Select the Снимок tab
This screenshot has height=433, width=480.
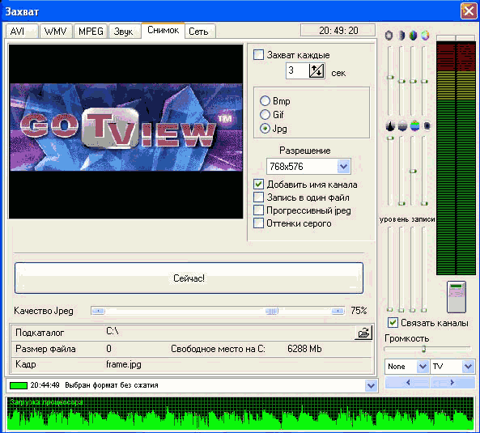tap(163, 30)
